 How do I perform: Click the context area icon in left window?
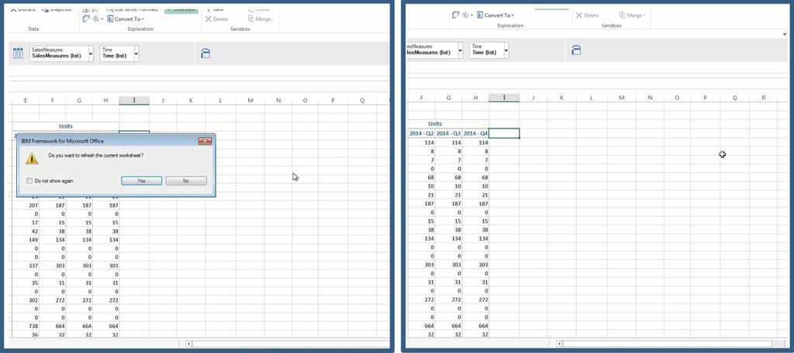205,53
